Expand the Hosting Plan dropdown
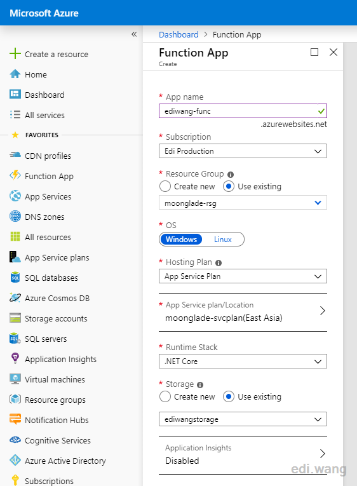Viewport: 357px width, 486px height. [x=243, y=276]
